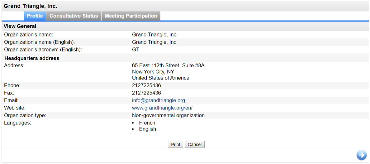Viewport: 370px width, 164px height.
Task: Click the blue next arrow icon
Action: (362, 155)
